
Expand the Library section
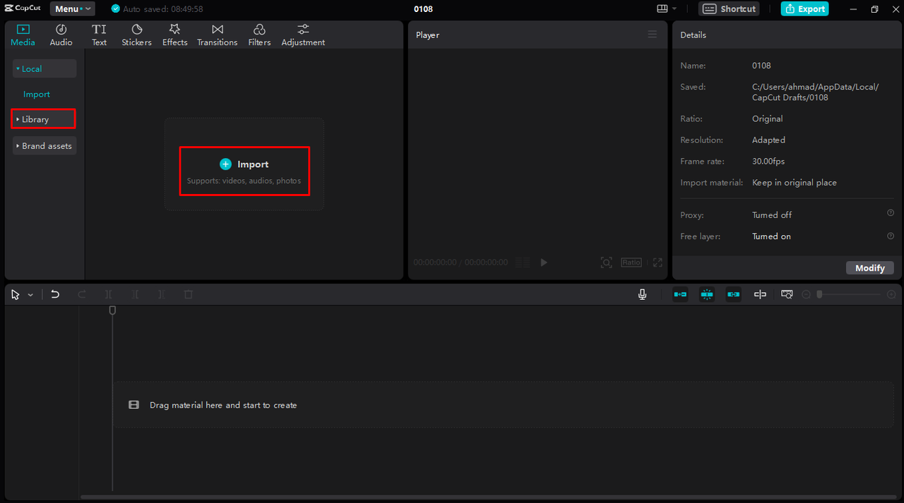pos(44,119)
